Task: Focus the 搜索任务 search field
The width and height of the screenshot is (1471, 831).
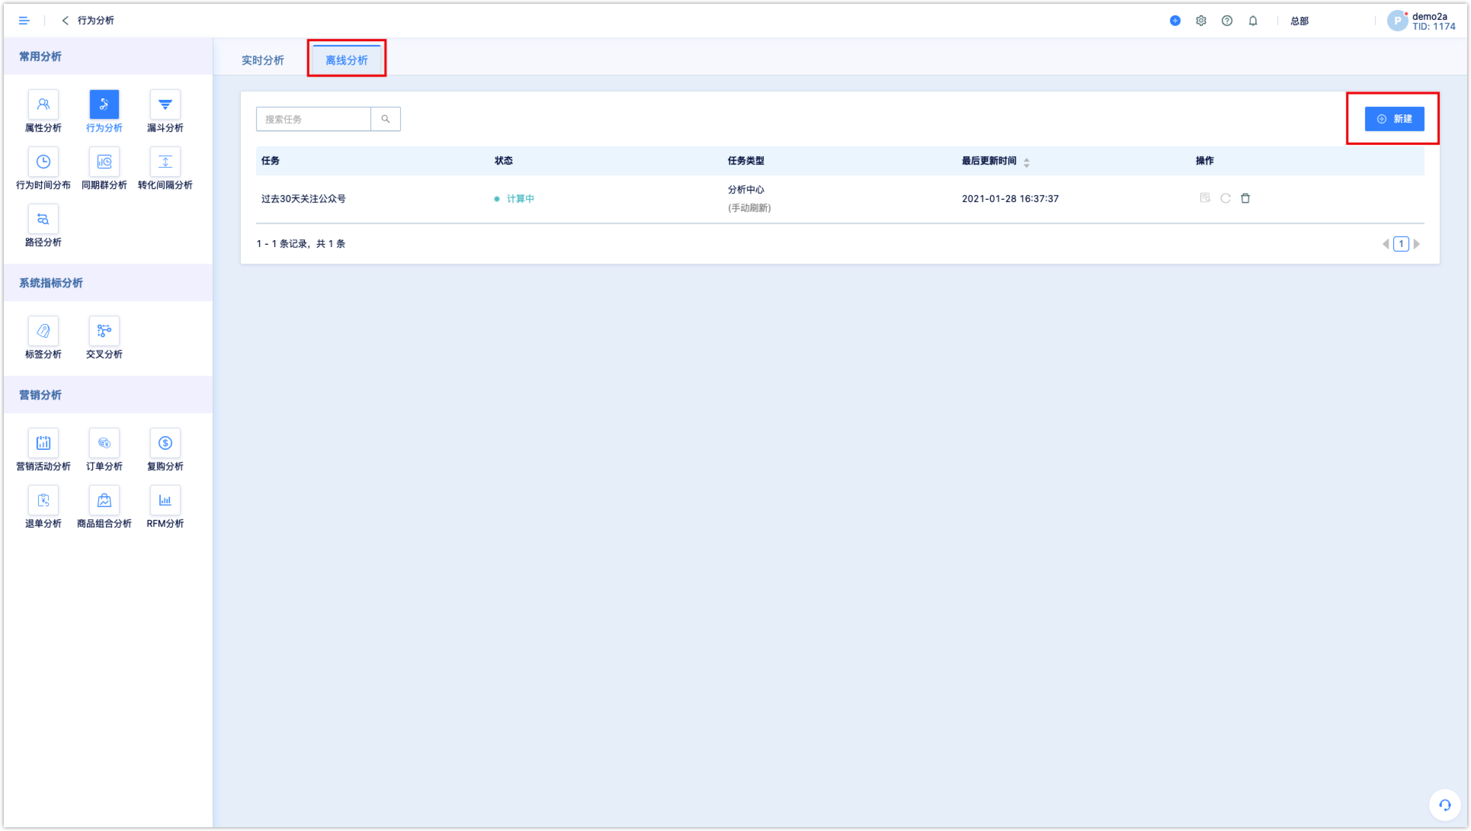Action: click(313, 119)
